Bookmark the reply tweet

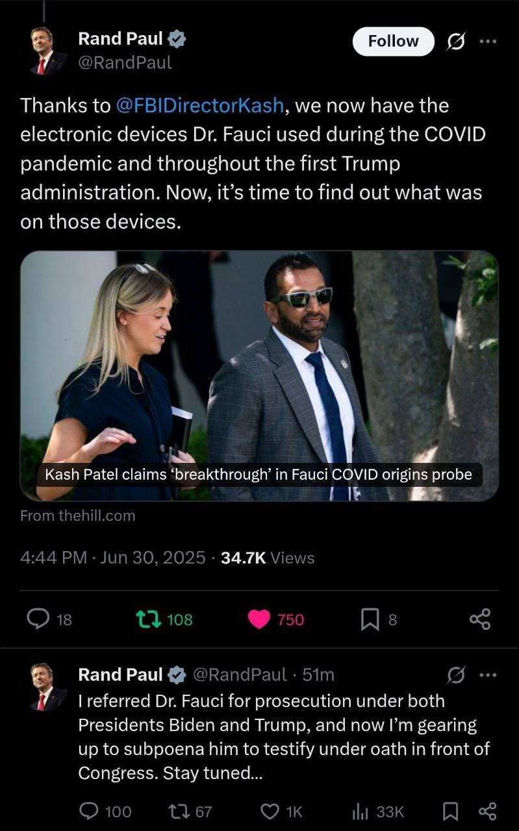coord(449,812)
